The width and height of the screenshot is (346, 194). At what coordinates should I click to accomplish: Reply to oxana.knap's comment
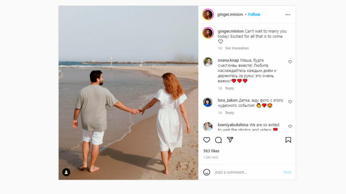tap(230, 88)
